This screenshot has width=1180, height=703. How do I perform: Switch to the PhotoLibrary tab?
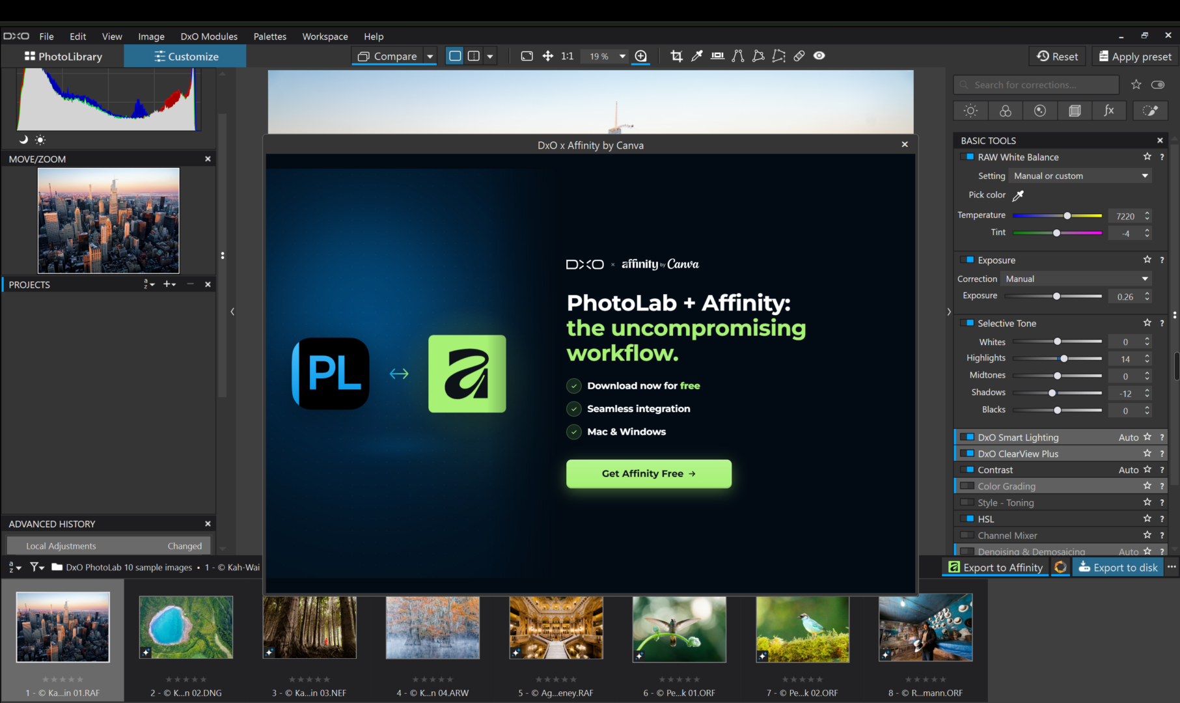coord(63,57)
